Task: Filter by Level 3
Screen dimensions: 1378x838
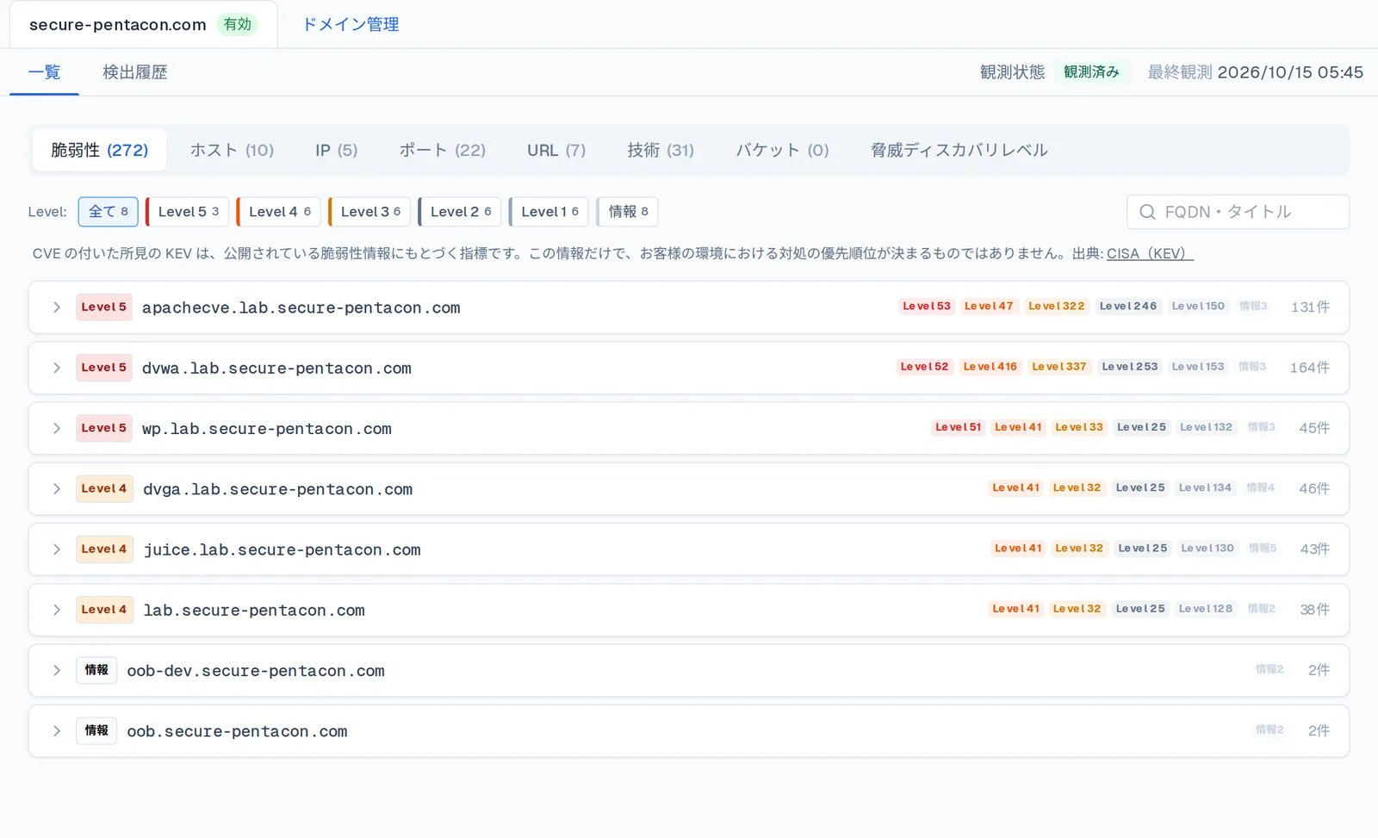Action: pyautogui.click(x=369, y=212)
